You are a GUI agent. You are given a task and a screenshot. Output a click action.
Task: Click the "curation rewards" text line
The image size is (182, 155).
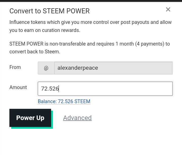tap(45, 30)
